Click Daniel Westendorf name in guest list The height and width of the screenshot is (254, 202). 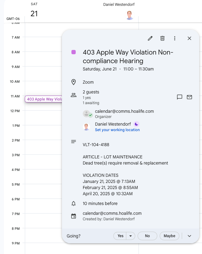[113, 124]
